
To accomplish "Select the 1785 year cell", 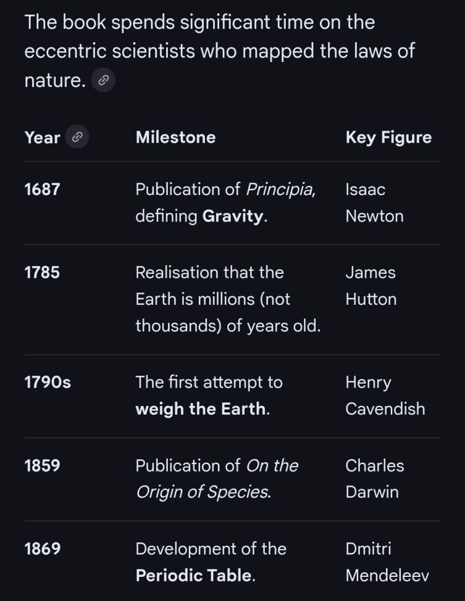I will pos(42,273).
